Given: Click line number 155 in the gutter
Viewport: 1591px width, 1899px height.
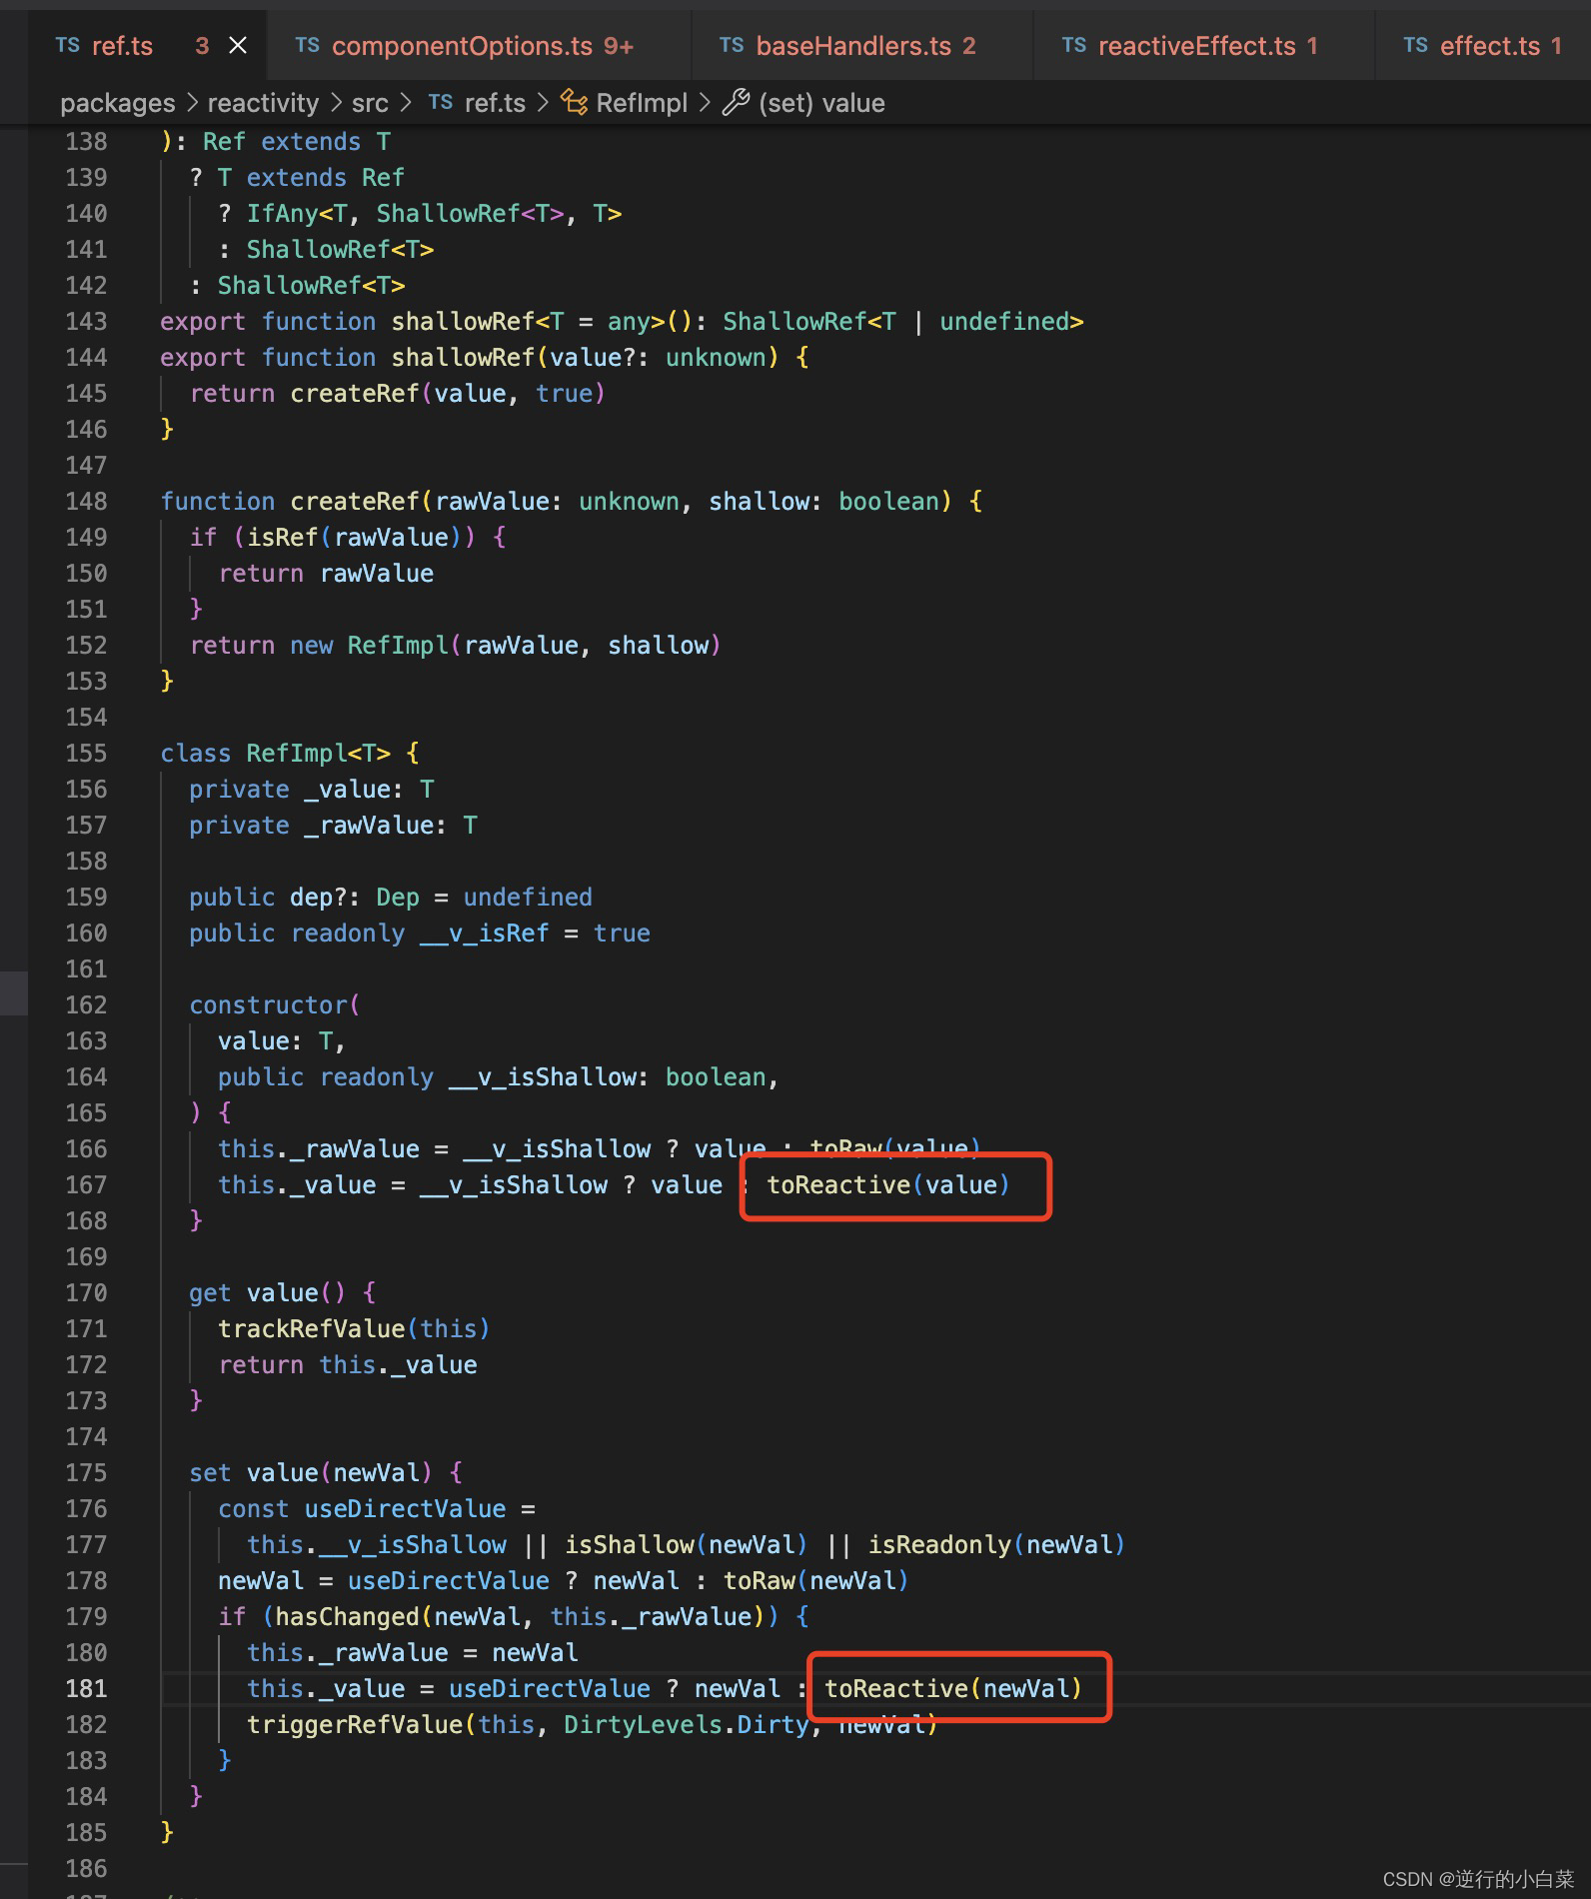Looking at the screenshot, I should click(x=86, y=753).
